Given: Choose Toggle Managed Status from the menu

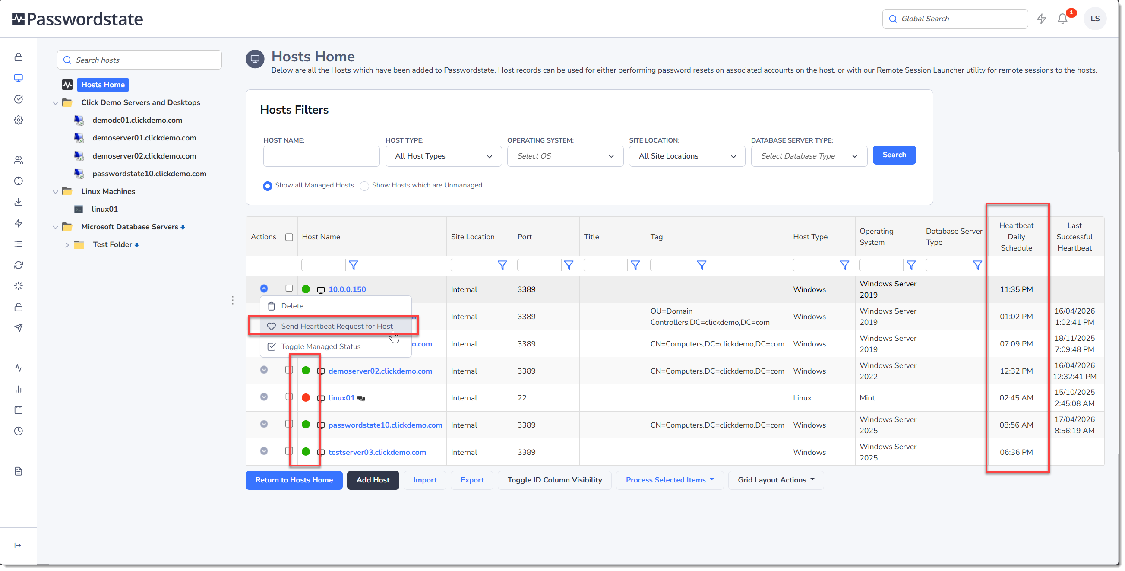Looking at the screenshot, I should point(335,347).
